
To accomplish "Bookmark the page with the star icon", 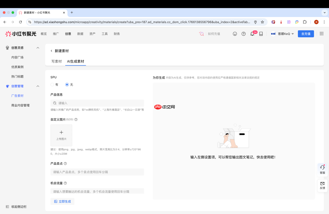I will pyautogui.click(x=262, y=22).
